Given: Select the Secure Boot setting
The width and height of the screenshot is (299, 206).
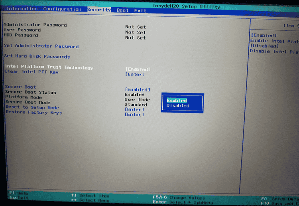Looking at the screenshot, I should [20, 87].
